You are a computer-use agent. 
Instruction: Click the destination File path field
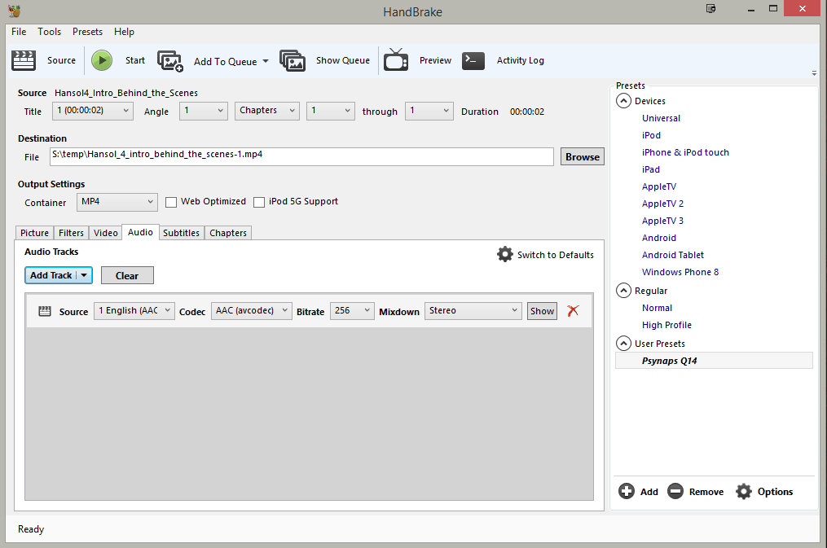tap(301, 156)
